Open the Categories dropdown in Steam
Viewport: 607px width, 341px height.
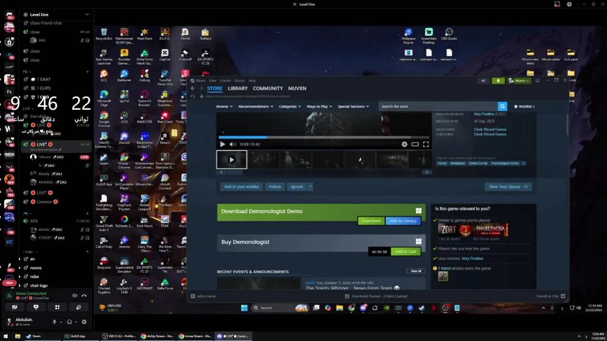290,106
